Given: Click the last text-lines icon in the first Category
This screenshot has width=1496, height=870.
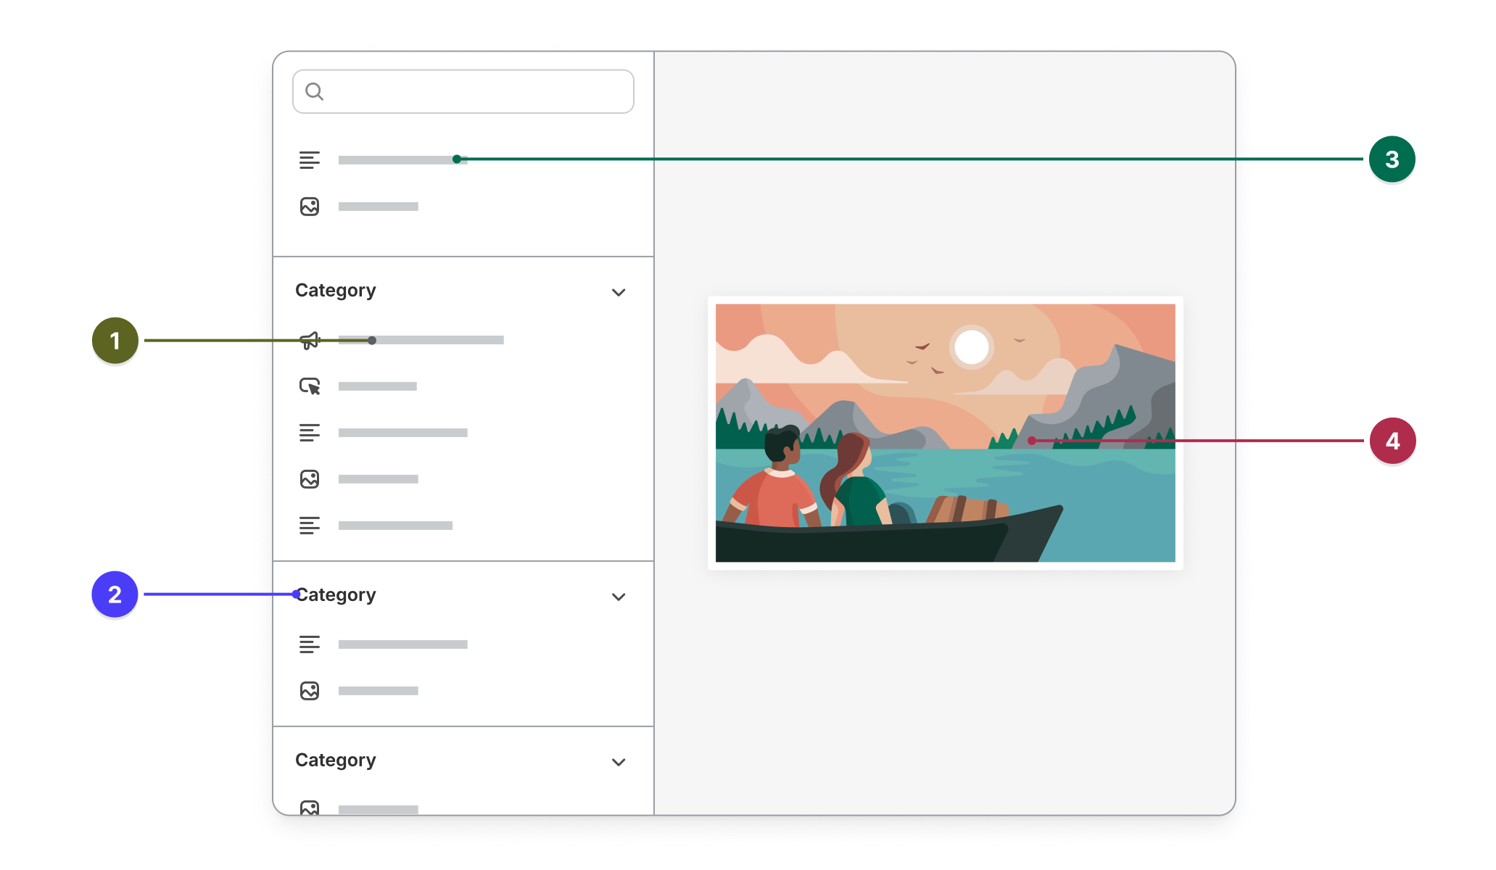Looking at the screenshot, I should (310, 526).
